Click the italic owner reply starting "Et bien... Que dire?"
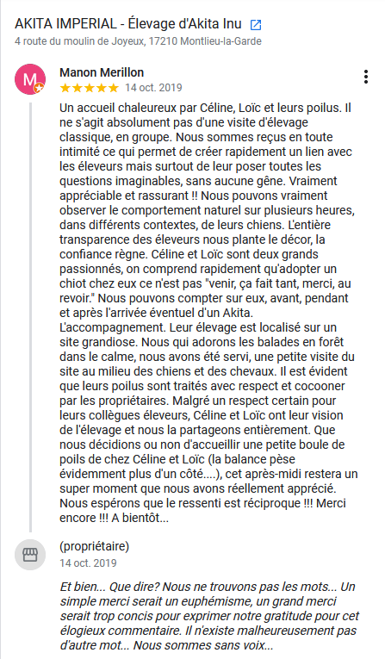The width and height of the screenshot is (385, 659). tap(209, 616)
